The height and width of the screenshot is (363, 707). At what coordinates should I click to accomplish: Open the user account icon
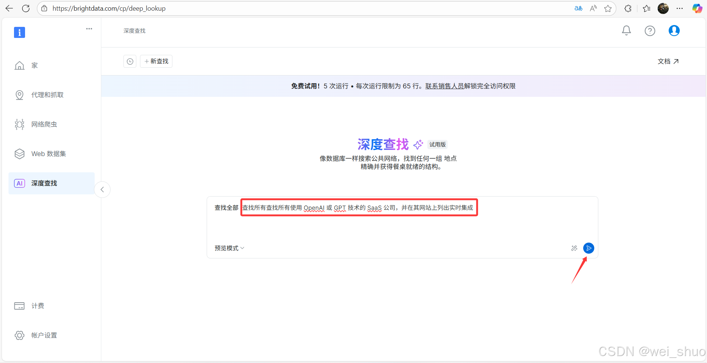click(674, 31)
